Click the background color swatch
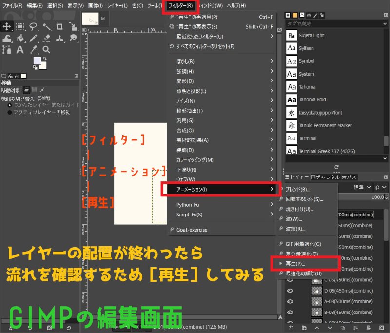Screen dimensions: 390x333 click(x=43, y=66)
